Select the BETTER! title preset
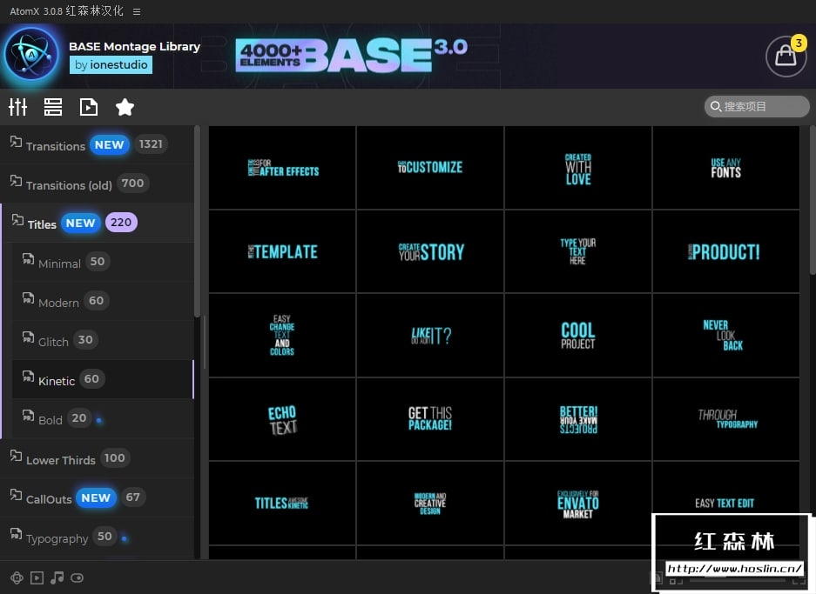816x594 pixels. [x=578, y=419]
